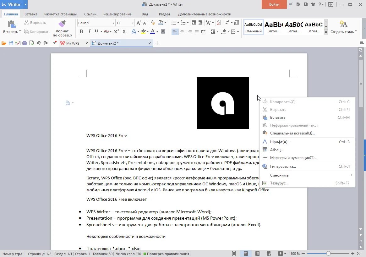The width and height of the screenshot is (366, 257).
Task: Click the character shading icon
Action: pyautogui.click(x=163, y=31)
